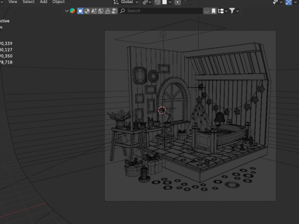Click the colorful hexagon logo icon
The height and width of the screenshot is (224, 299).
pyautogui.click(x=72, y=11)
